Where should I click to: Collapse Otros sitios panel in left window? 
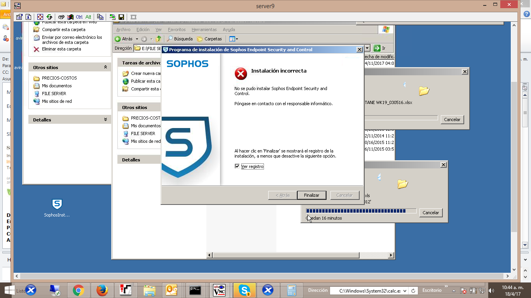click(105, 67)
